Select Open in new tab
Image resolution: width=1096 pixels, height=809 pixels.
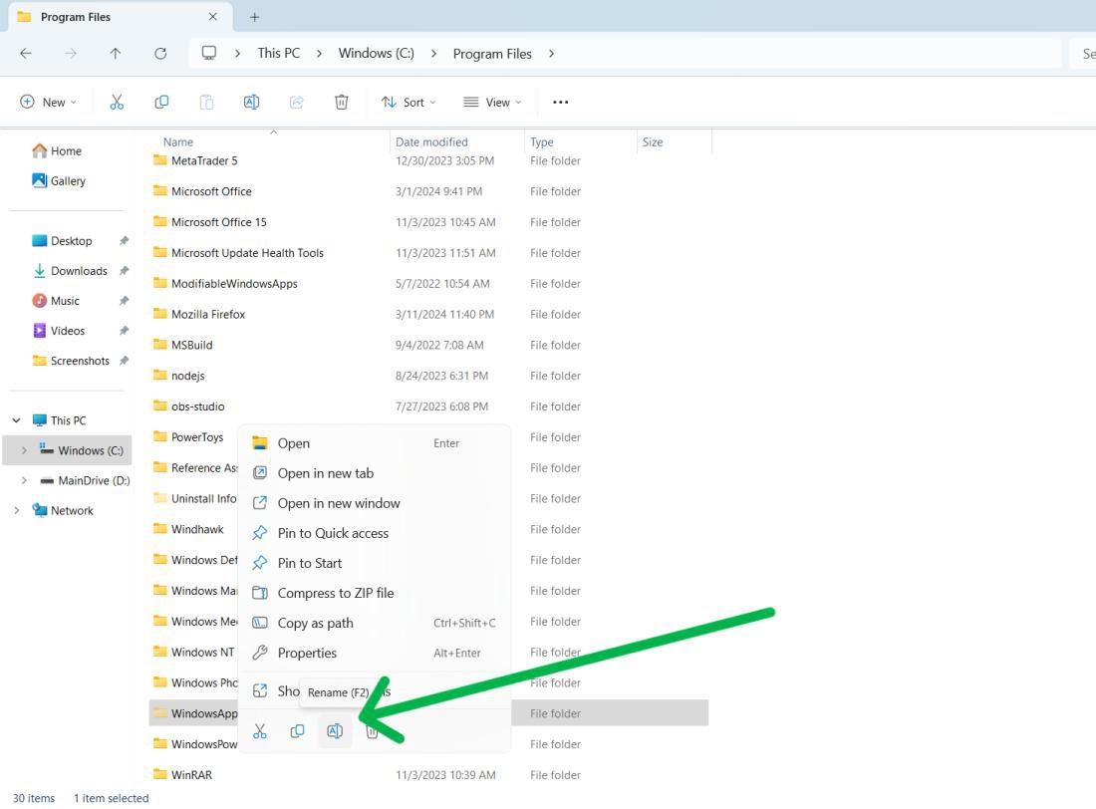point(374,473)
